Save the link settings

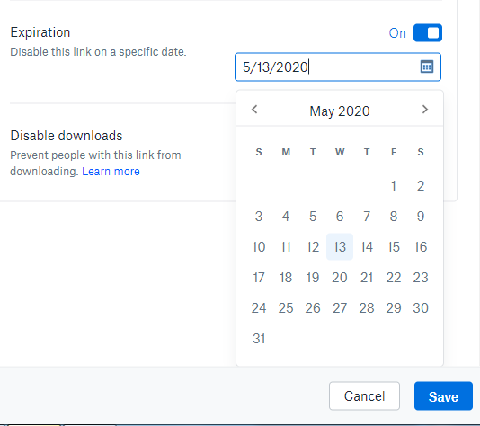point(443,396)
